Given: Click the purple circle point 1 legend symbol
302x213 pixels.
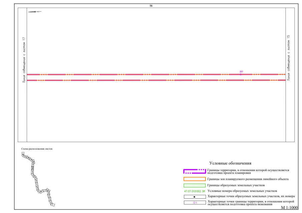Looking at the screenshot, I should click(194, 203).
